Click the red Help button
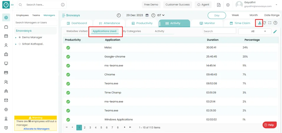 click(x=269, y=125)
